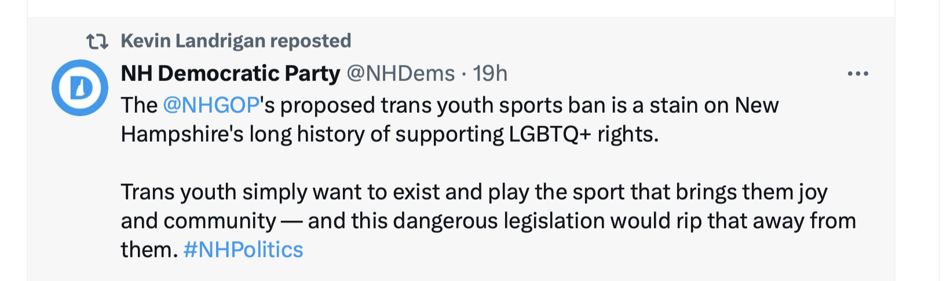Click the white strip above the tweet
Viewport: 943px width, 281px height.
460,8
